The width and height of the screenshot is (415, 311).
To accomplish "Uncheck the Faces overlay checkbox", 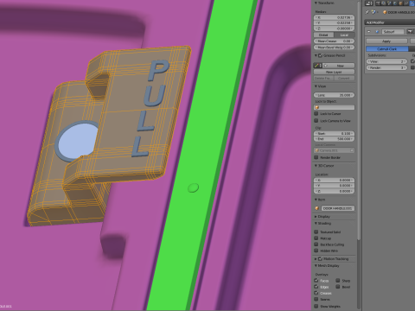I will pos(316,280).
